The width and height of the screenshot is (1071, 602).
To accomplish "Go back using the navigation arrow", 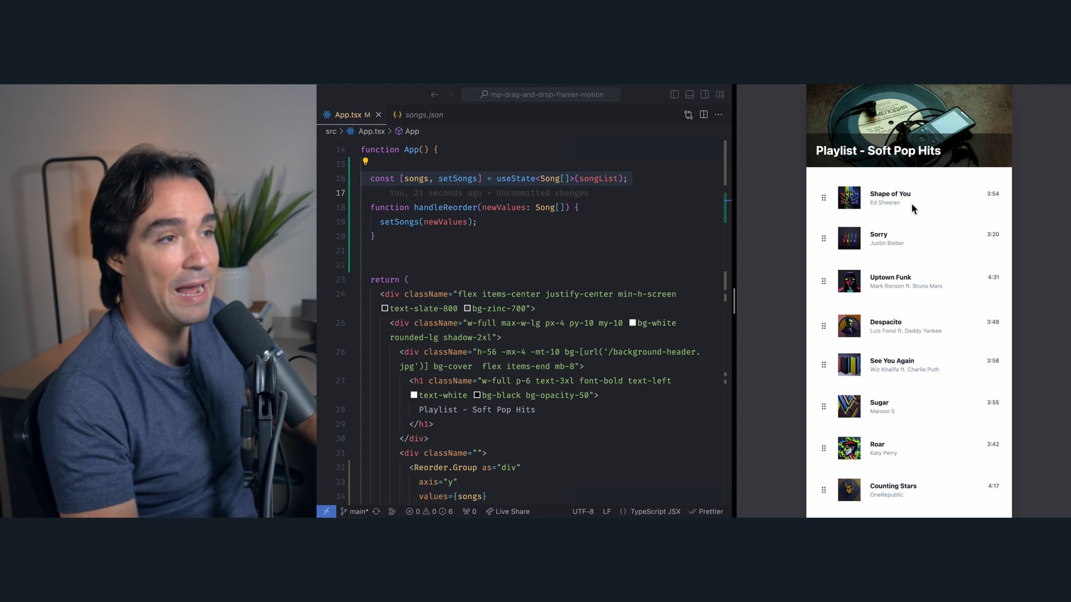I will 434,95.
